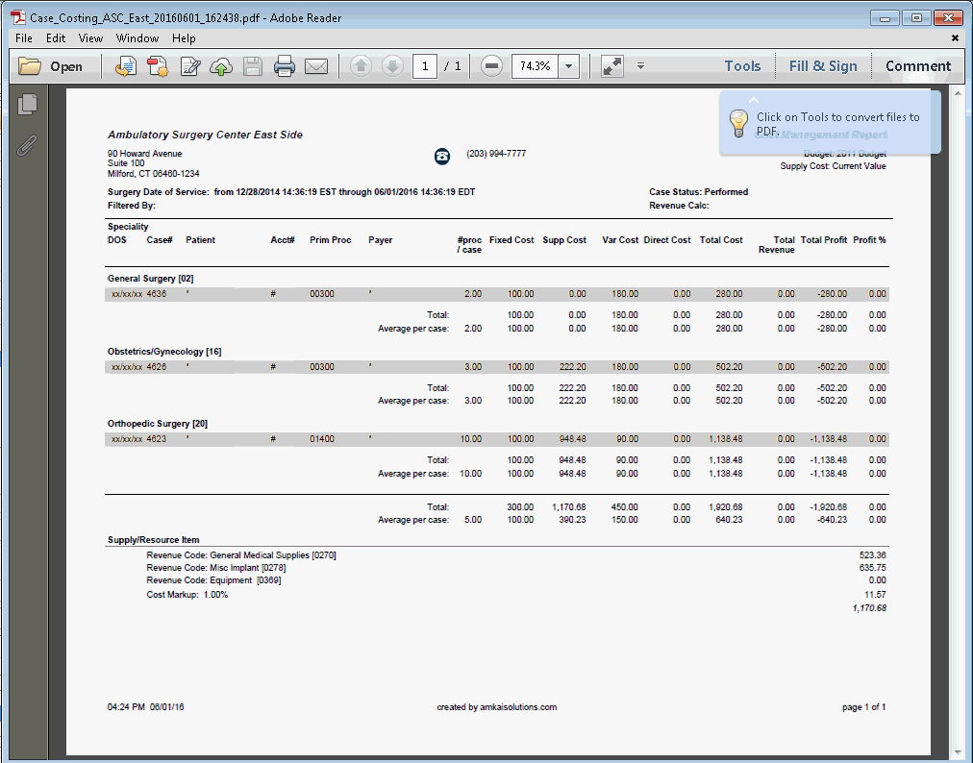Click the 'Fixed Cost' column header
Viewport: 973px width, 763px height.
(x=511, y=240)
